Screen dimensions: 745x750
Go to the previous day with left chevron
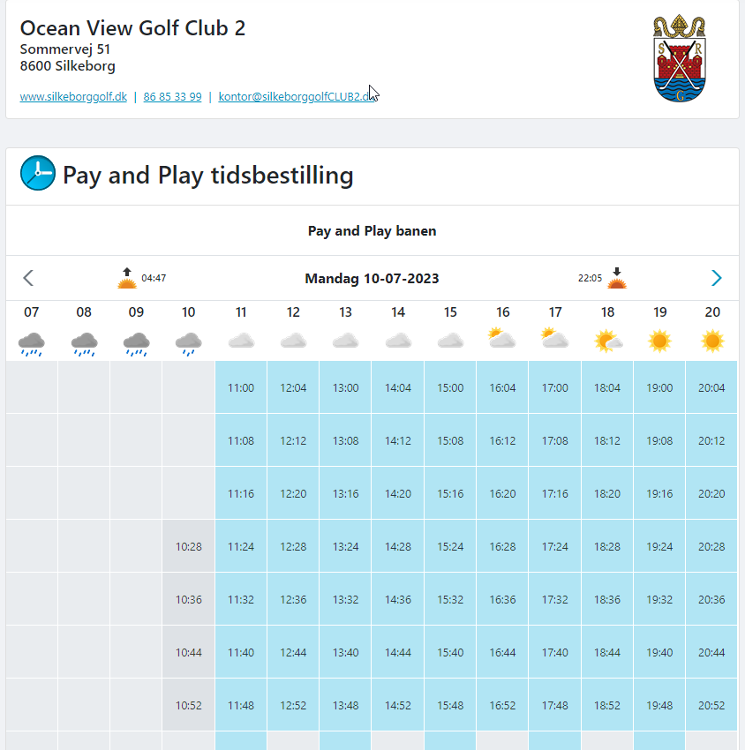(28, 279)
